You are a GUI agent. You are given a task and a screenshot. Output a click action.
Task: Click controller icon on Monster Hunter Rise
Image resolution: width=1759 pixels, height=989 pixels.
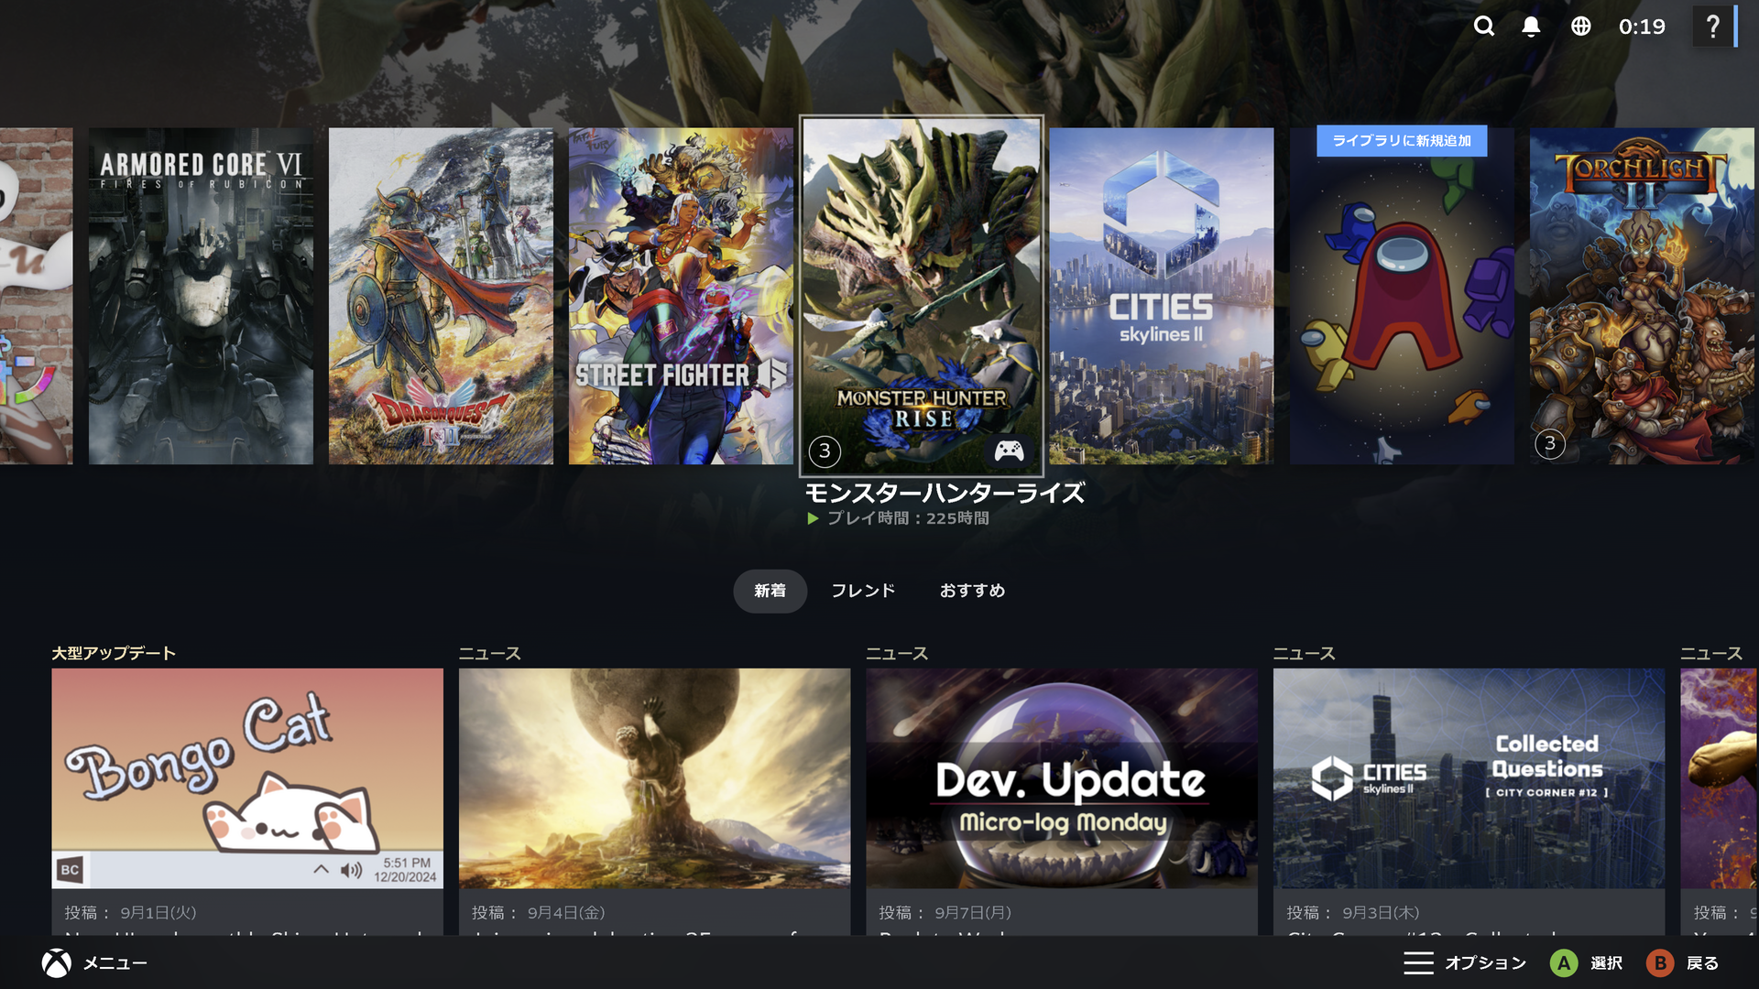point(1009,451)
